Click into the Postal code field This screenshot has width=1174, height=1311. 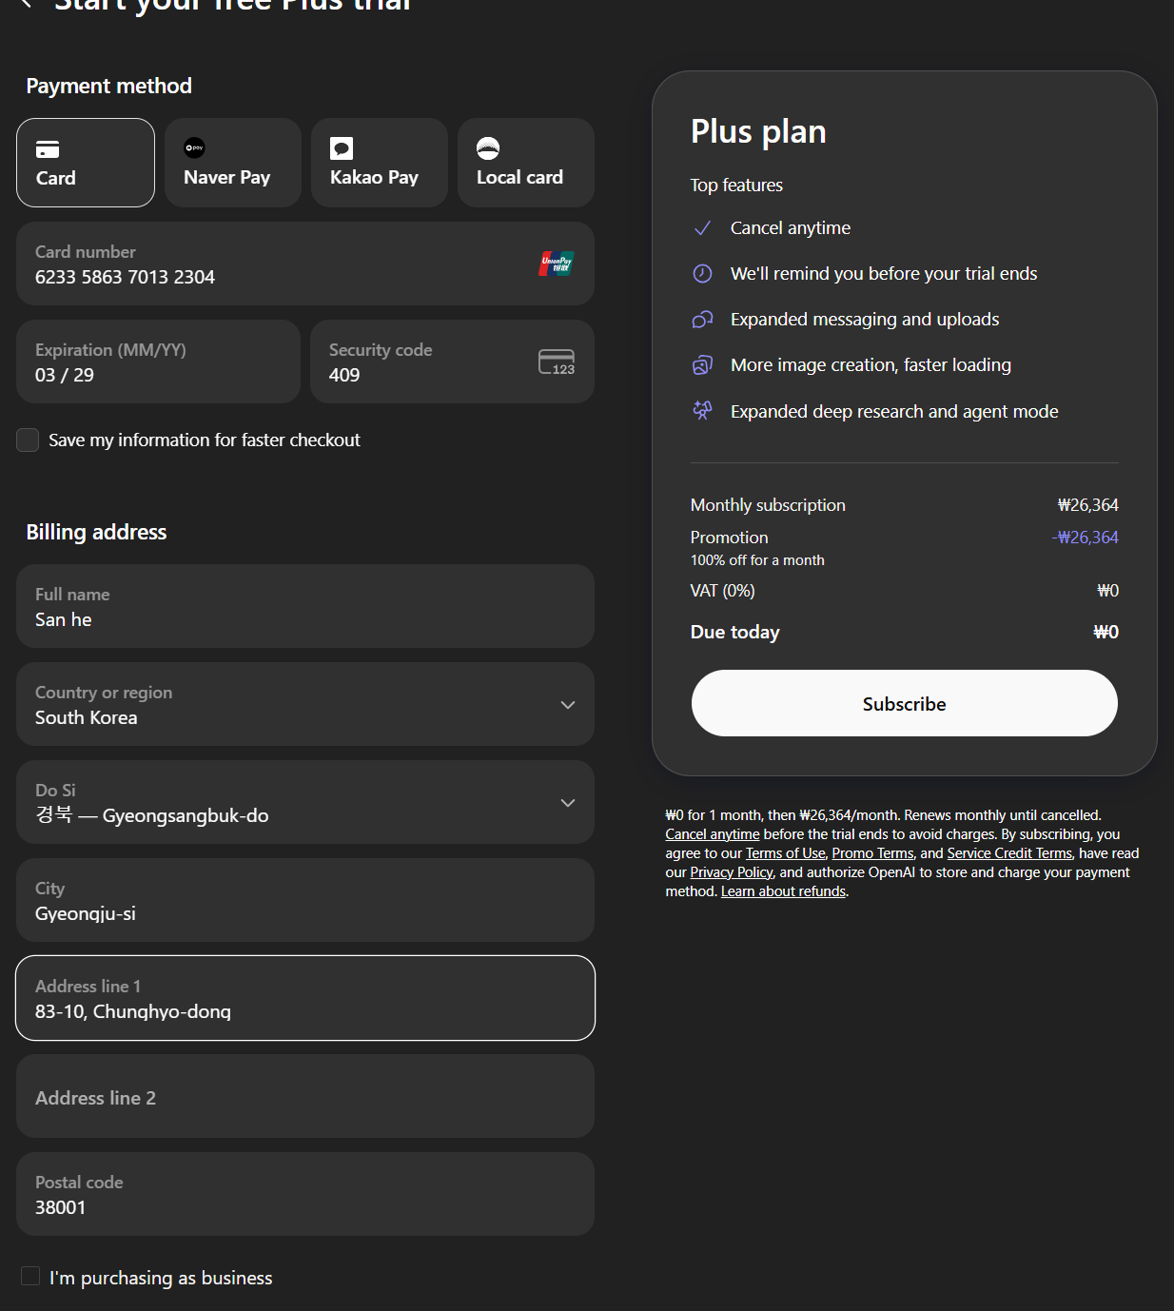[x=304, y=1195]
